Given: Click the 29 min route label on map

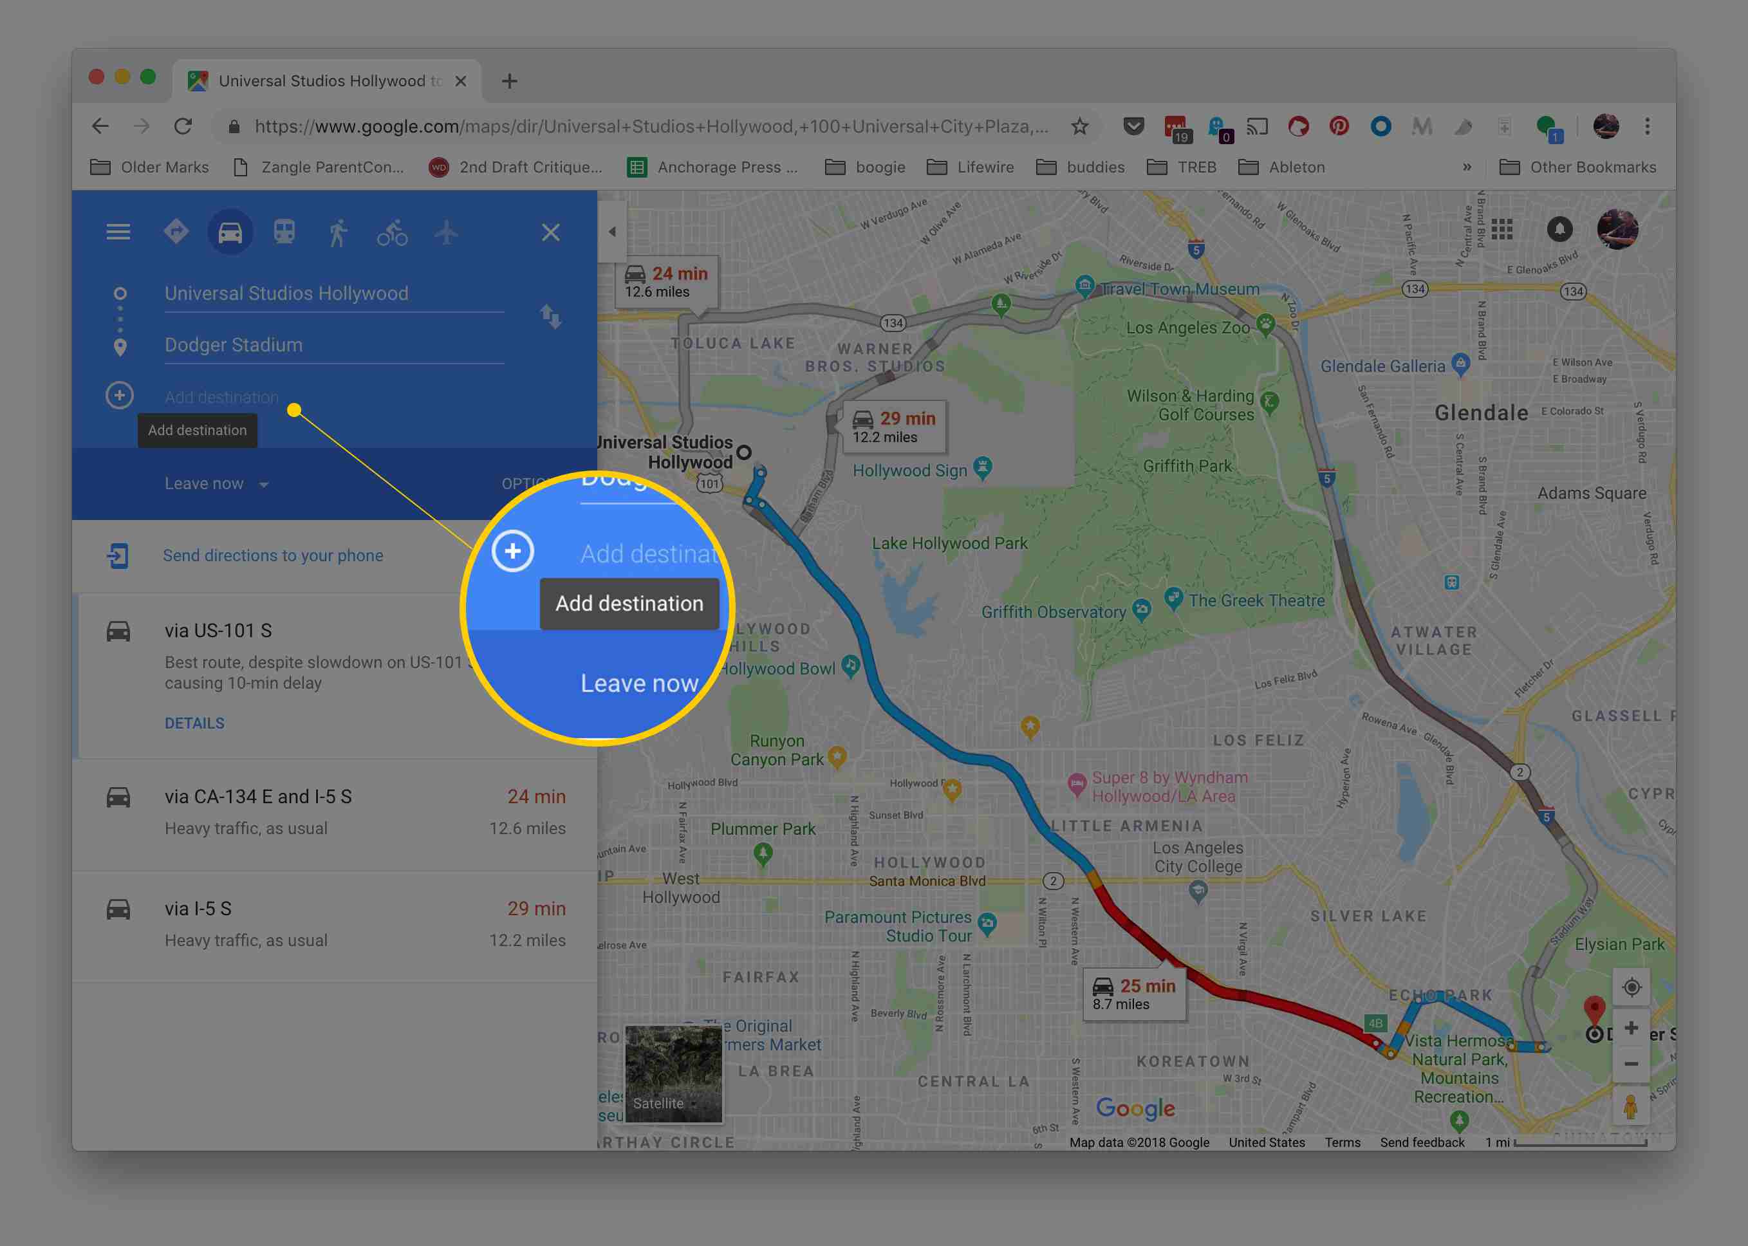Looking at the screenshot, I should tap(895, 427).
